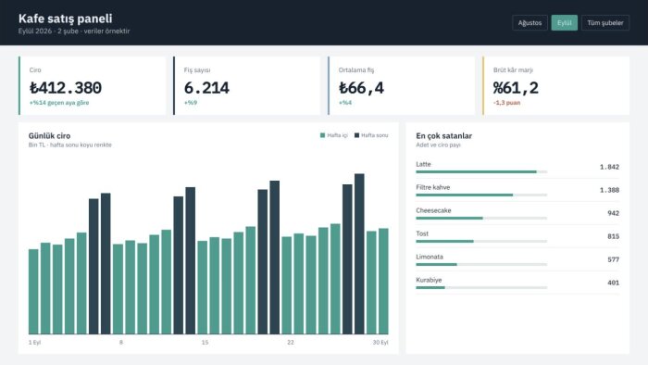Click the Filtre kahve count 1.388

pos(609,190)
